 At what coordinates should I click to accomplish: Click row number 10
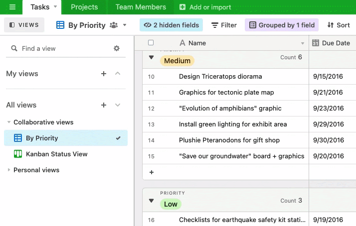coord(151,77)
